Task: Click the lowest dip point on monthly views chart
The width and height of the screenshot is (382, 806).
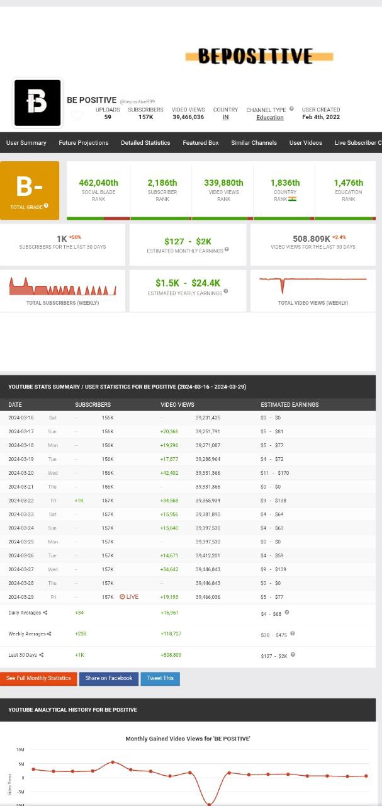Action: click(x=209, y=803)
